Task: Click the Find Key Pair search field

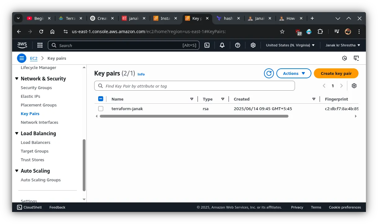Action: click(195, 86)
